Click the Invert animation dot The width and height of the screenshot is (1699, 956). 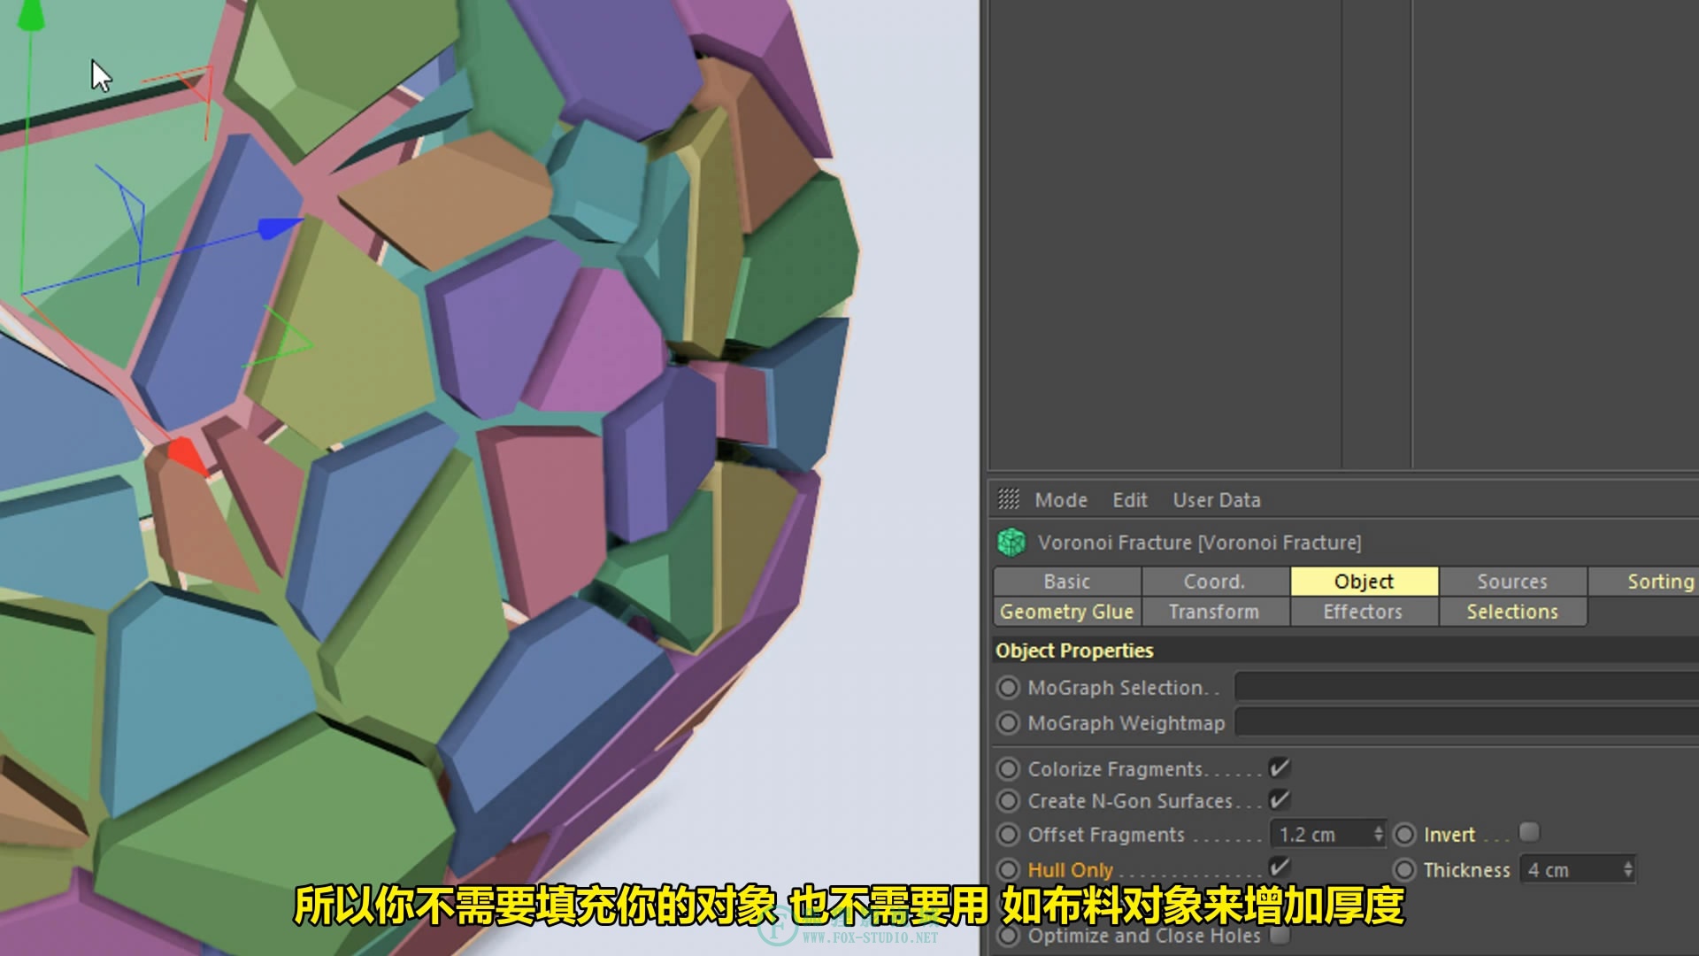coord(1405,835)
